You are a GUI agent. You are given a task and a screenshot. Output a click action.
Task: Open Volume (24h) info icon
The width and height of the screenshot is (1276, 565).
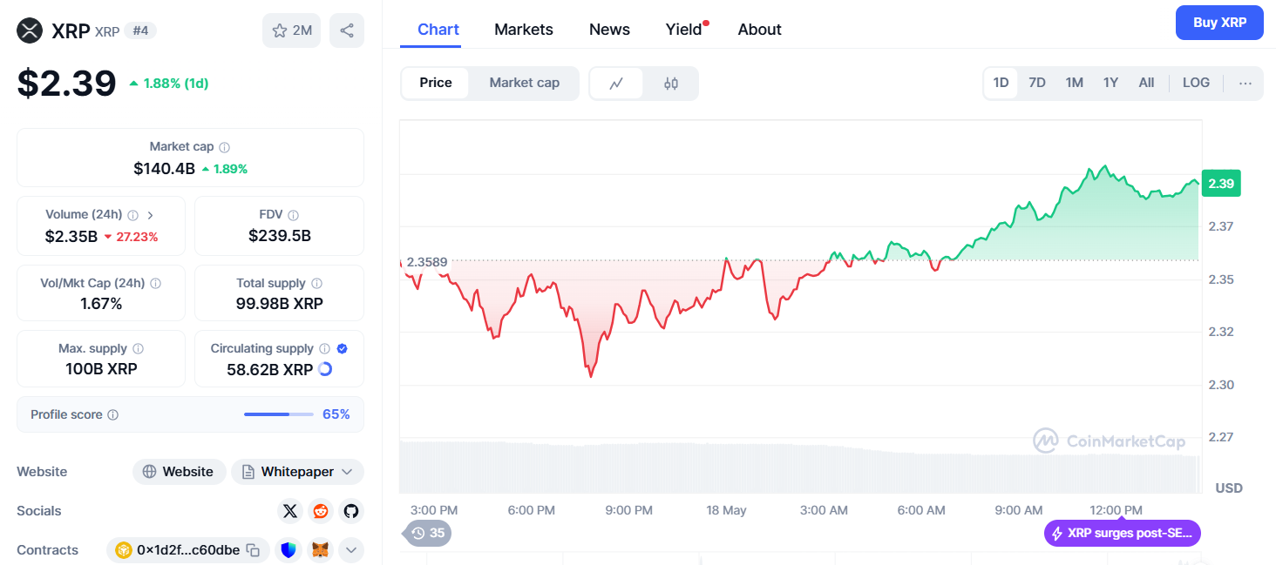(132, 215)
